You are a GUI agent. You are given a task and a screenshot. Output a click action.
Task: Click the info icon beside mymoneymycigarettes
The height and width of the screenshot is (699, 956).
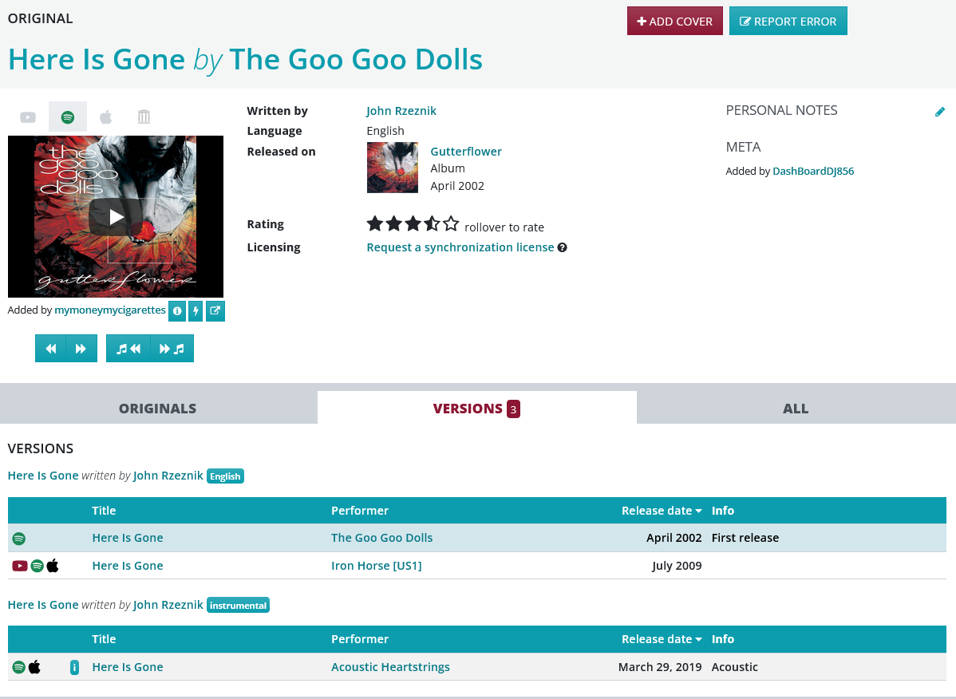[x=176, y=310]
